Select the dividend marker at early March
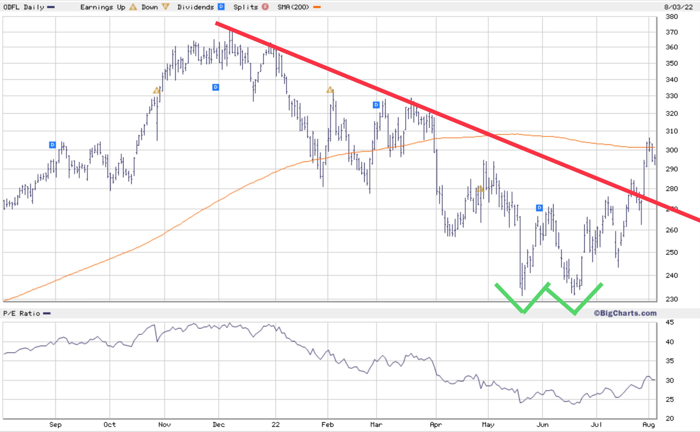This screenshot has width=700, height=432. (x=376, y=105)
